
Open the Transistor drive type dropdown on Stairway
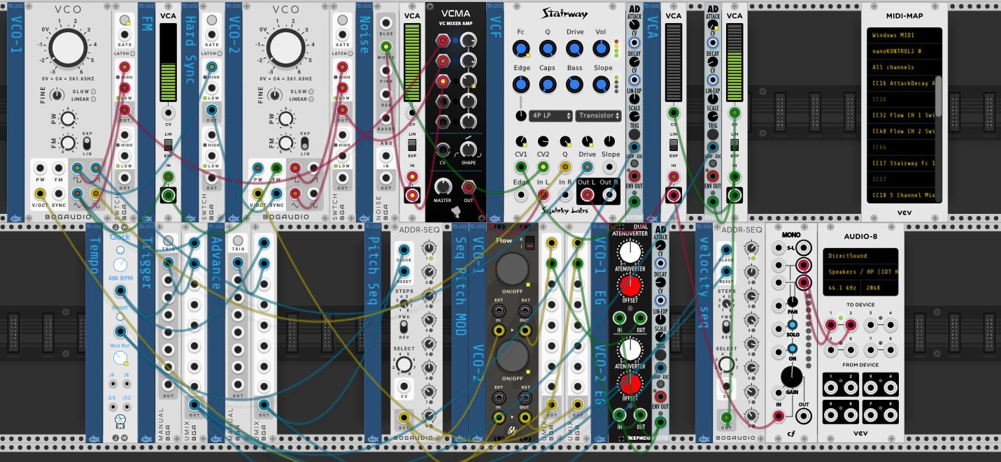tap(598, 115)
